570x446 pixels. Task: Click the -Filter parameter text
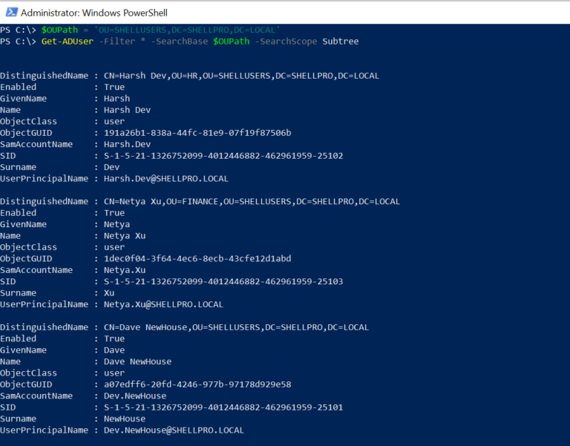click(x=117, y=42)
